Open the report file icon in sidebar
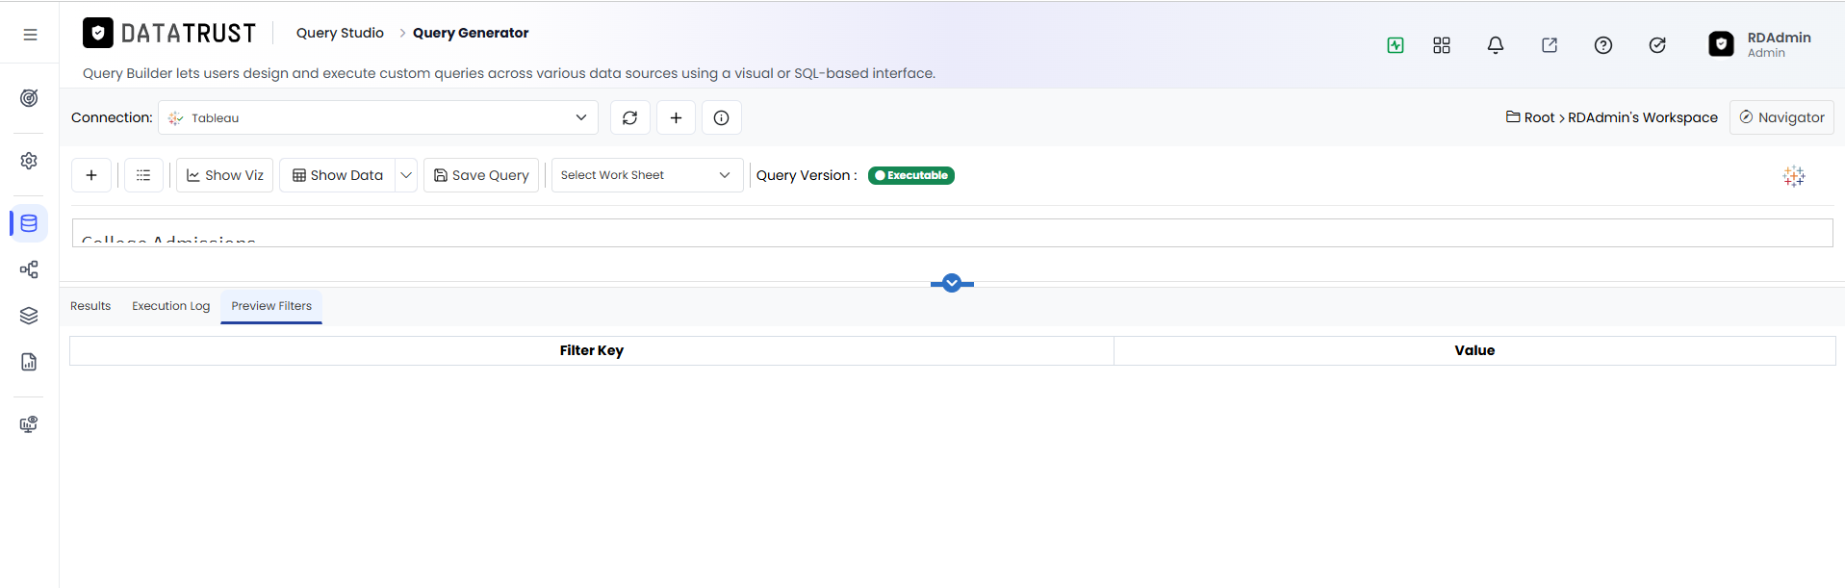Viewport: 1845px width, 588px height. pos(29,362)
